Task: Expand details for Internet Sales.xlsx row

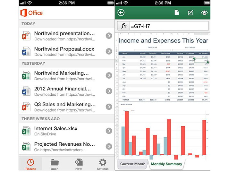Action: coord(109,131)
